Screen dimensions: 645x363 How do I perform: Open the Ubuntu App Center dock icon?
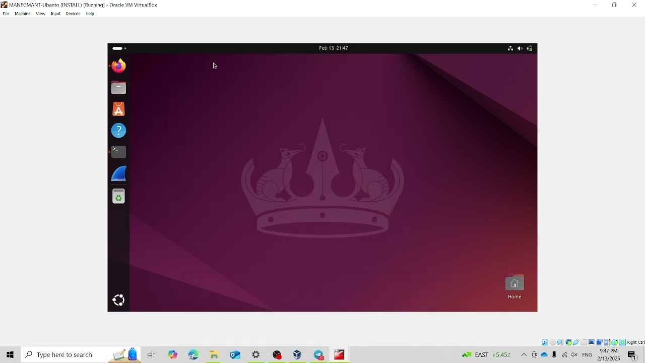[119, 109]
